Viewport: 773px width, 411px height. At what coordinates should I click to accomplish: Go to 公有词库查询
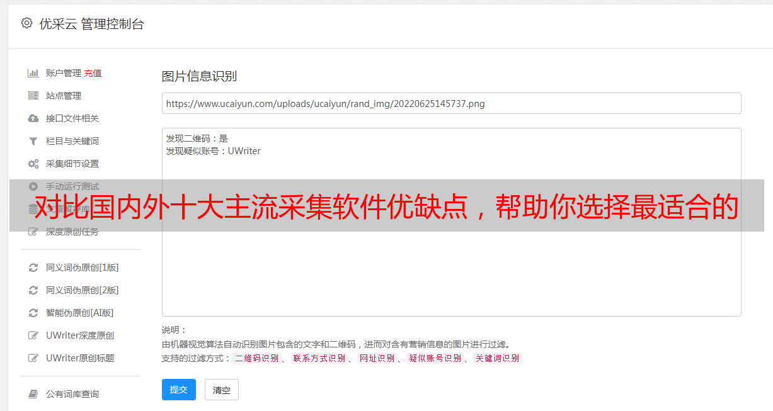point(72,394)
